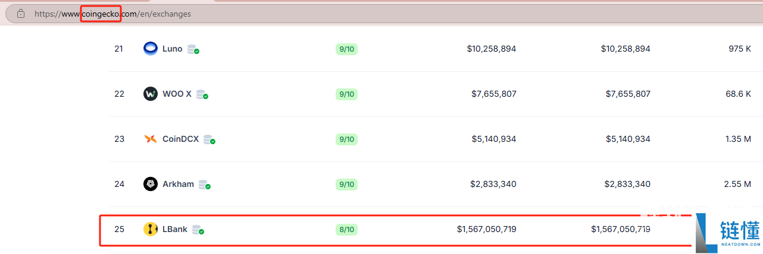Open the WOO X exchange link
763x254 pixels.
177,94
